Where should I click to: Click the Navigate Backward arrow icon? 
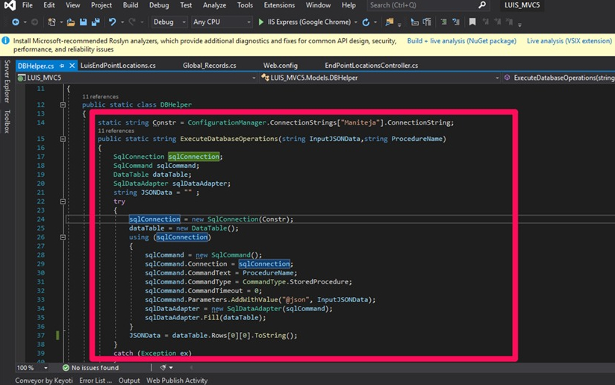pyautogui.click(x=15, y=22)
